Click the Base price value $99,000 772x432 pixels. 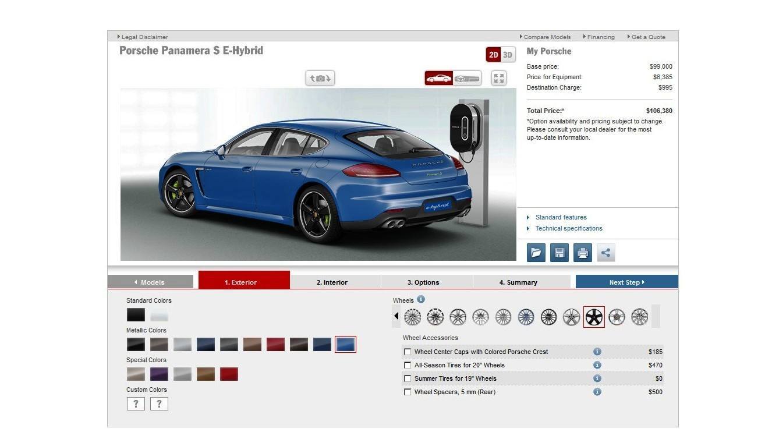(x=661, y=66)
